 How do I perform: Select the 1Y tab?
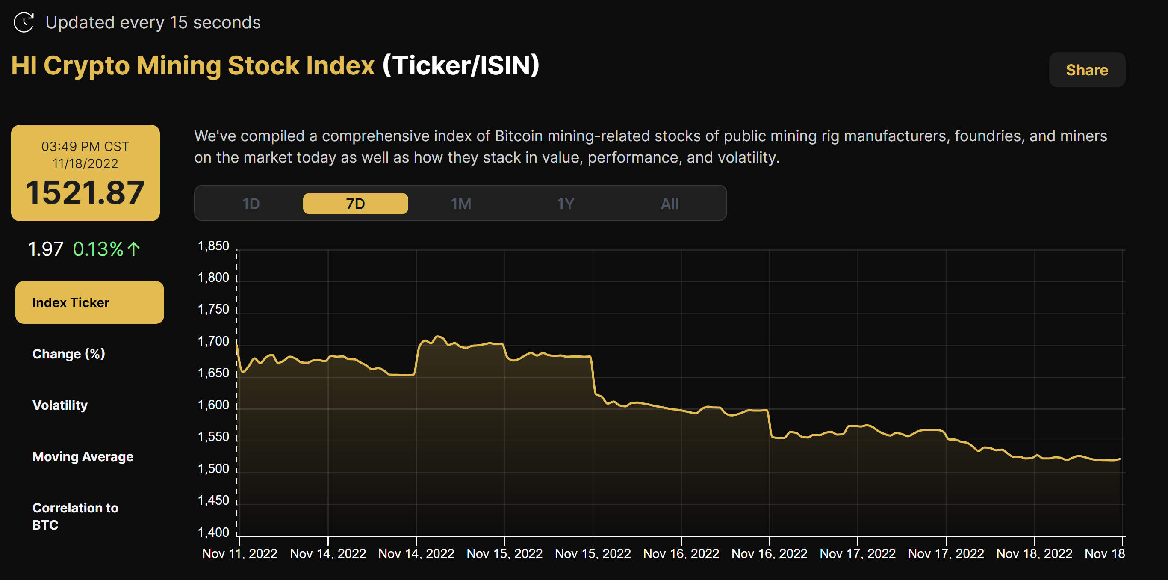pos(566,203)
